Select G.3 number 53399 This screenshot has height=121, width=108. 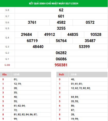(84, 47)
